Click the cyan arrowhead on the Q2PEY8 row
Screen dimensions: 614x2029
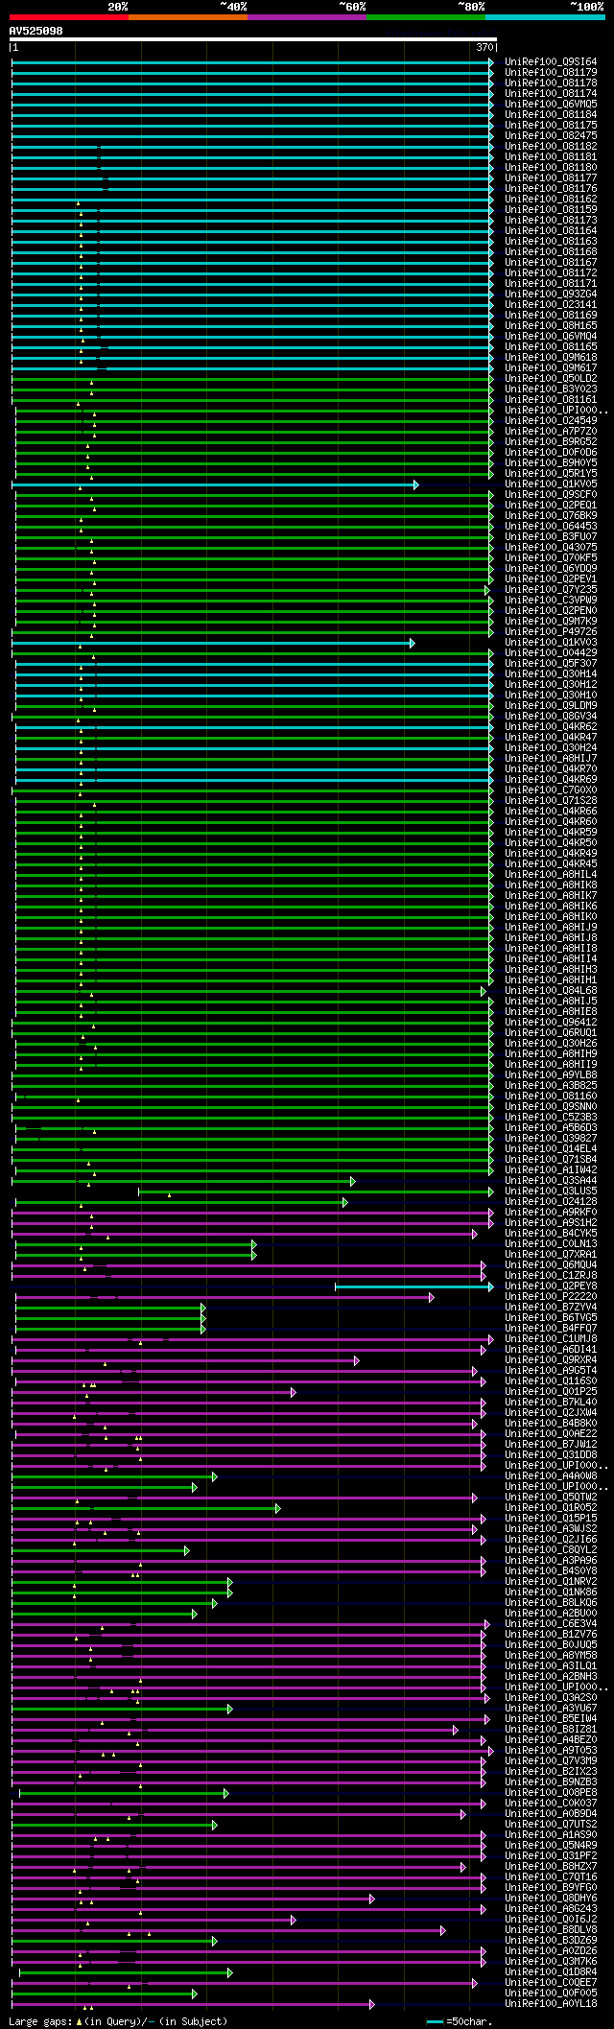click(x=491, y=1286)
